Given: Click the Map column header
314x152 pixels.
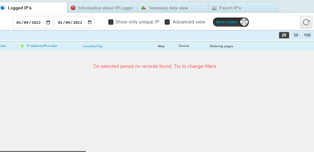Looking at the screenshot, I should pyautogui.click(x=162, y=46).
